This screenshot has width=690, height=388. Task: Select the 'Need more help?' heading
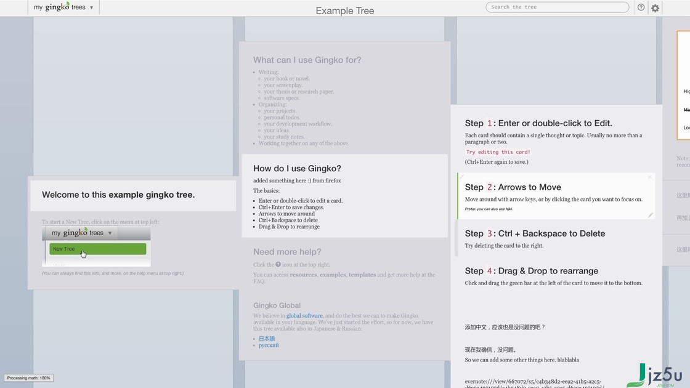point(287,252)
